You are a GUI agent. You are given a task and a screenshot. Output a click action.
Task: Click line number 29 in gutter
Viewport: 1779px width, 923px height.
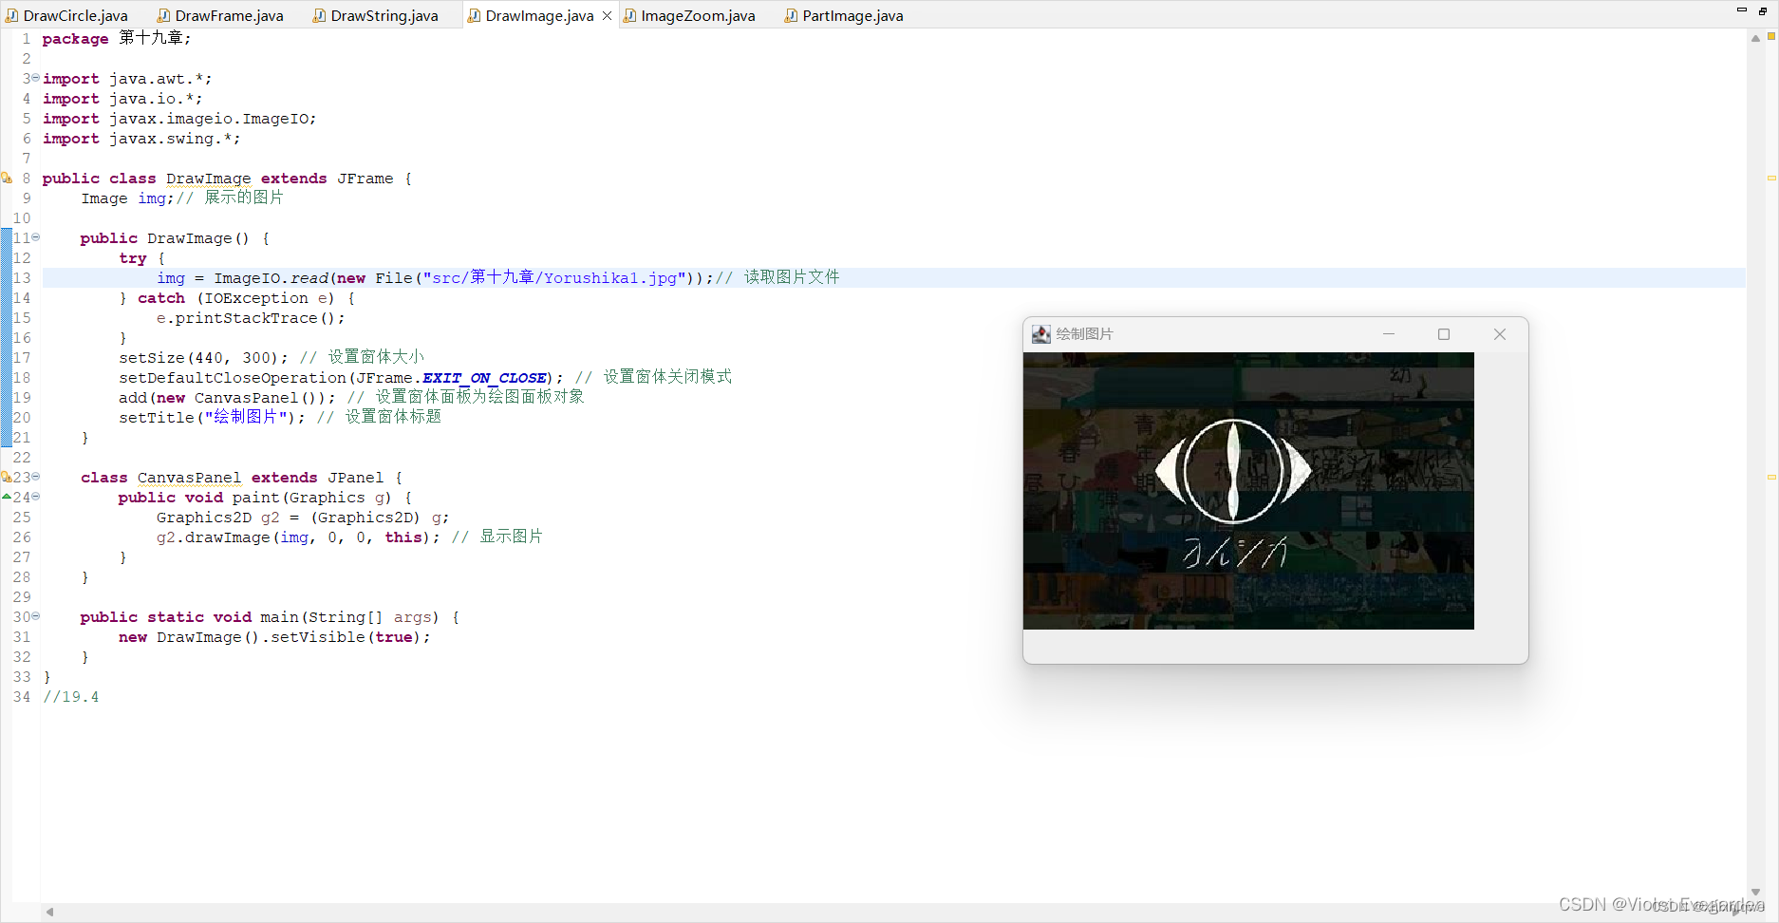click(x=22, y=597)
